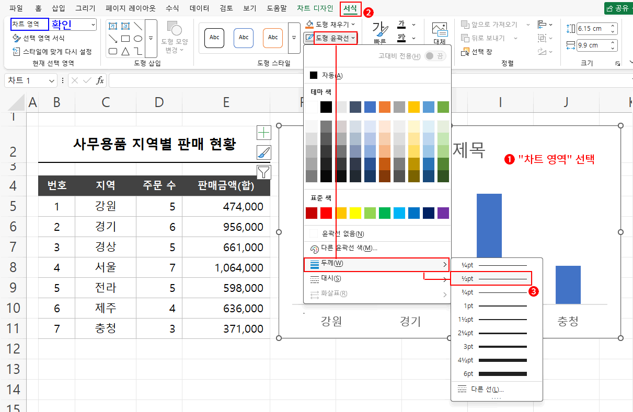This screenshot has width=633, height=412.
Task: Click the 빠른 스타일 WordArt icon
Action: [x=380, y=32]
